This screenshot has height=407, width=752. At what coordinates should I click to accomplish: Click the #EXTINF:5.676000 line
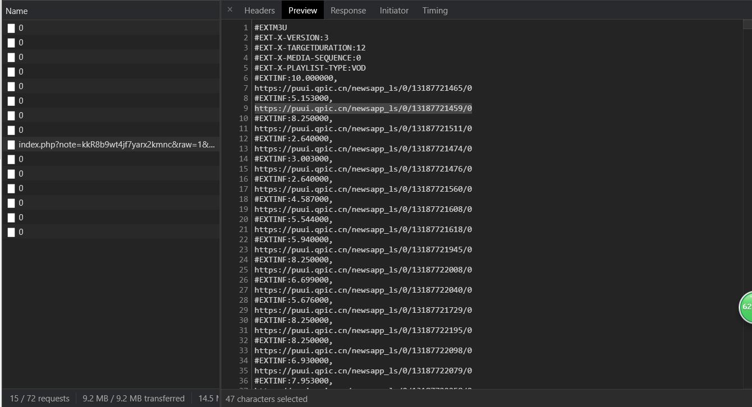click(x=294, y=300)
